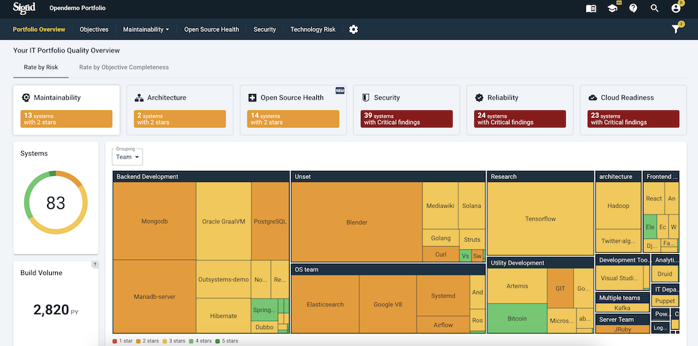698x346 pixels.
Task: Open the Open Source Health page
Action: click(x=211, y=29)
